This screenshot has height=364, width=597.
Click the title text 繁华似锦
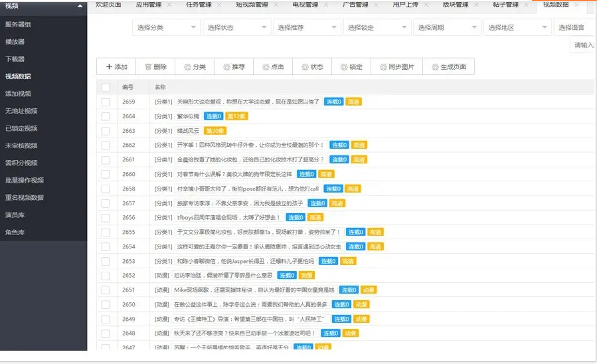(188, 116)
